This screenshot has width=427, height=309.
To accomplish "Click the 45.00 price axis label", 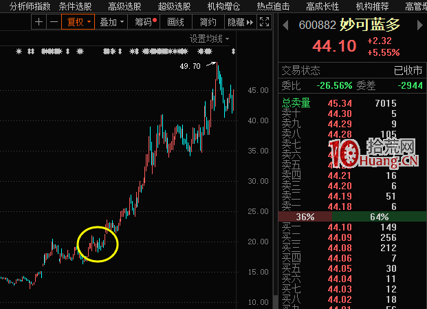I will point(258,90).
